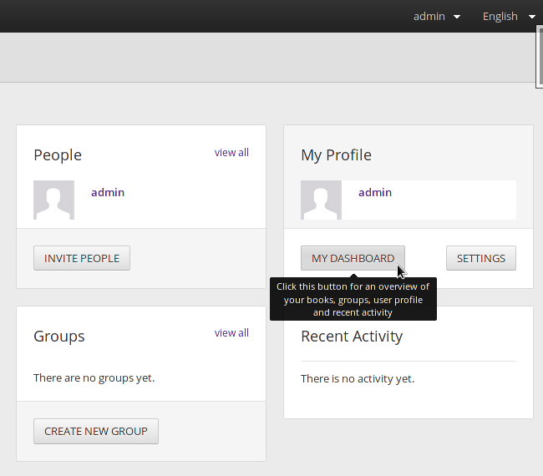Click the 'There are no groups yet.' text

94,377
